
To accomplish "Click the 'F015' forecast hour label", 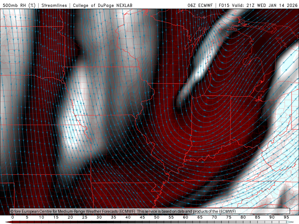I will pos(224,5).
